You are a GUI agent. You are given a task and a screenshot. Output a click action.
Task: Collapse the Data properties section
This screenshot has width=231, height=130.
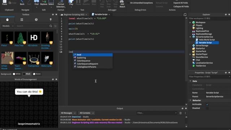[190, 81]
